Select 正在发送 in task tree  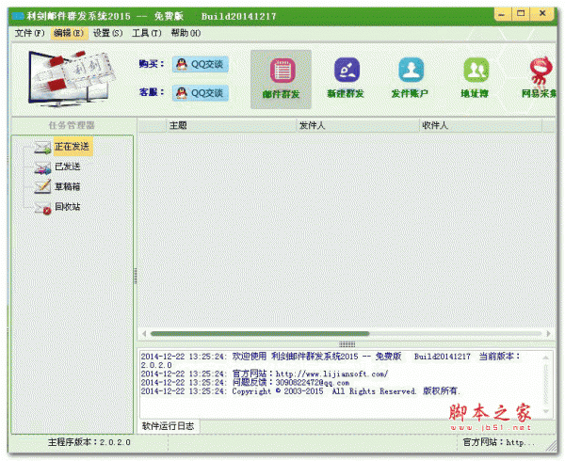(73, 147)
